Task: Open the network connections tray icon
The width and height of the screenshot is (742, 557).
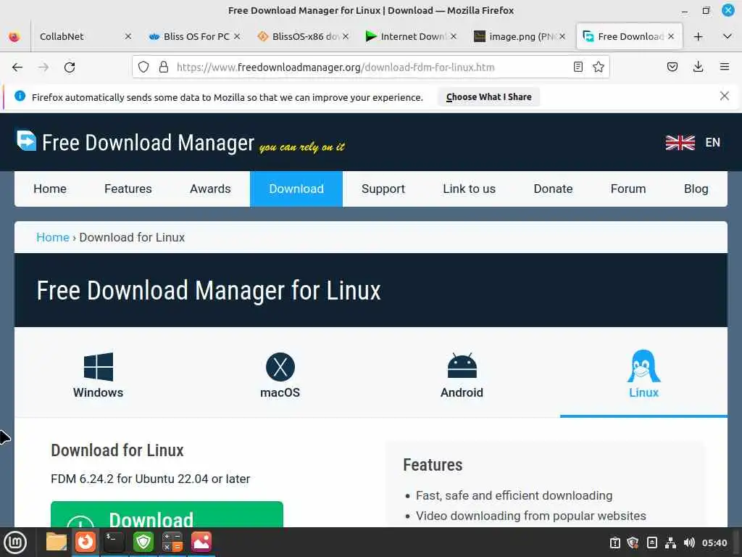Action: pyautogui.click(x=670, y=542)
